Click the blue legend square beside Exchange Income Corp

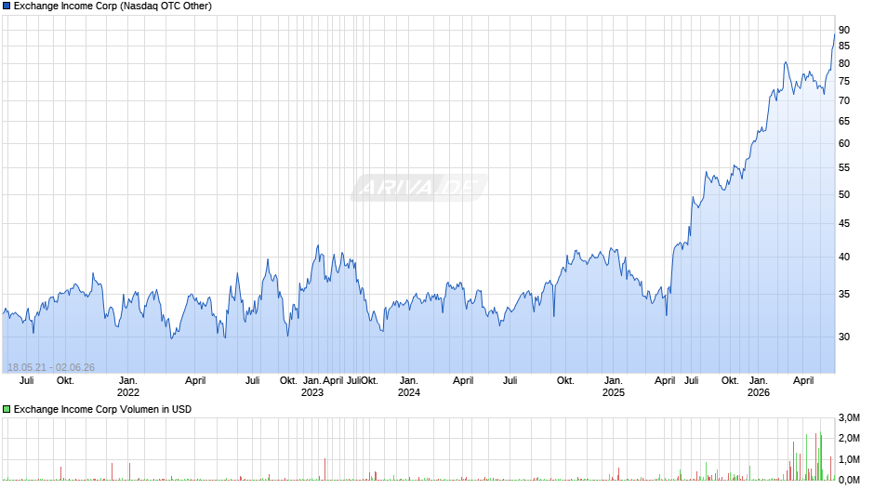(x=7, y=7)
